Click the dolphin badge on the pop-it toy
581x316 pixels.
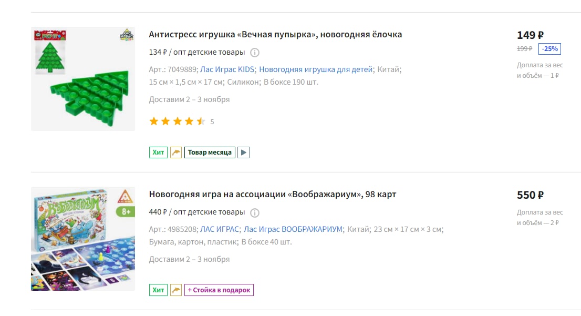click(176, 152)
